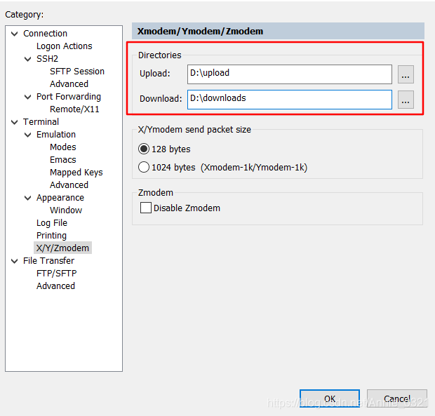Select SSH2 category

[x=48, y=59]
